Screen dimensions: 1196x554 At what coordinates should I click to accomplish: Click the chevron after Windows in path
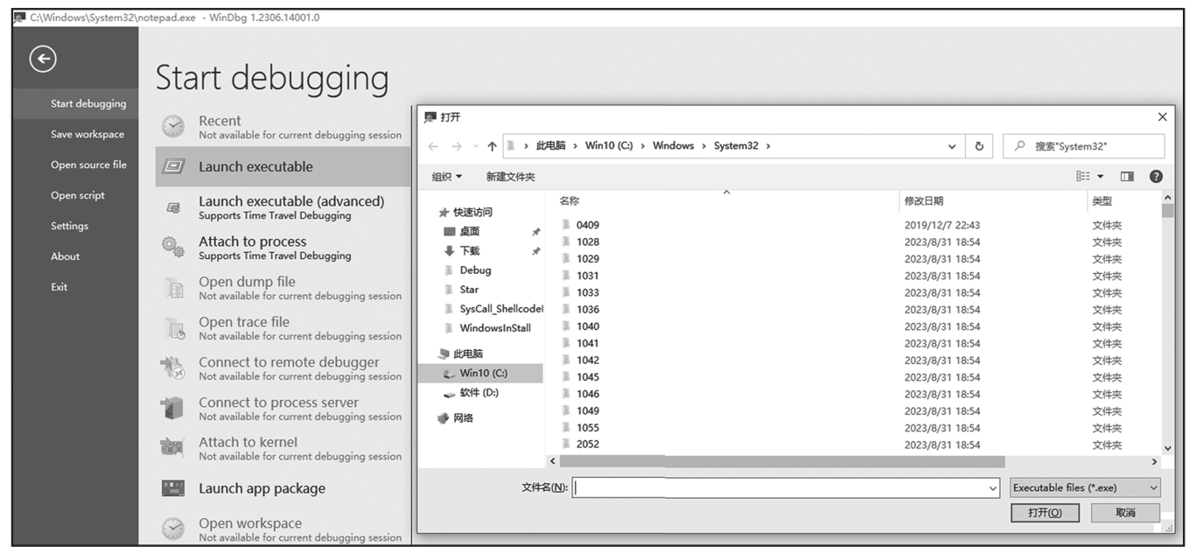point(703,146)
